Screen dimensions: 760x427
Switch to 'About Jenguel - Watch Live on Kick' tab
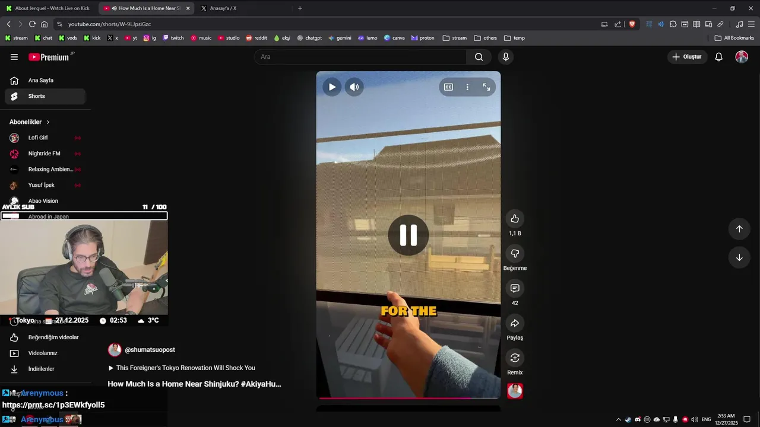(x=47, y=8)
